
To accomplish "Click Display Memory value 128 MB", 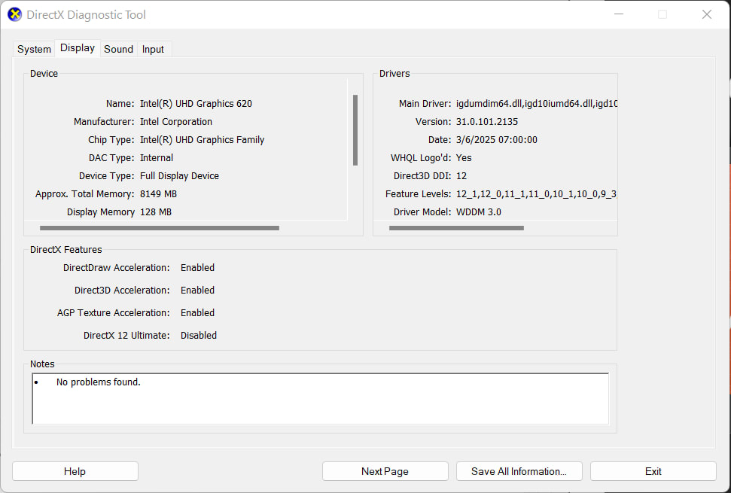I will pyautogui.click(x=156, y=212).
